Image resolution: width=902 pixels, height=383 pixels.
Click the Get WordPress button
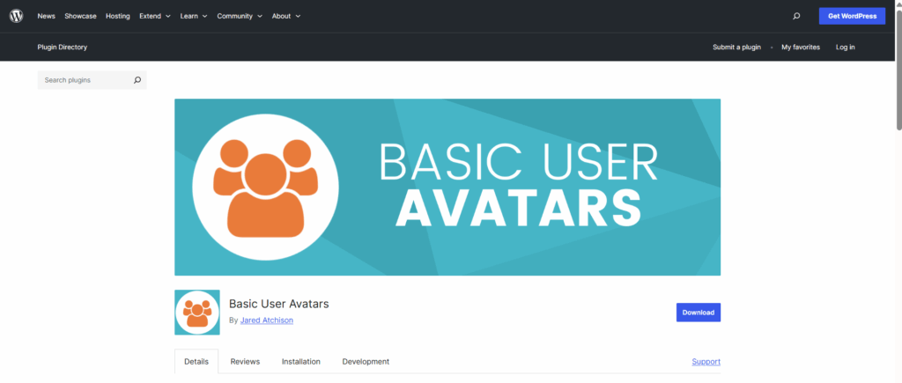click(x=852, y=16)
